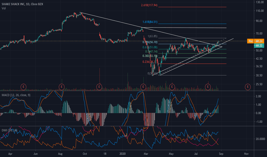This screenshot has height=157, width=267.
Task: Click the Sep label on time axis
Action: pyautogui.click(x=221, y=154)
